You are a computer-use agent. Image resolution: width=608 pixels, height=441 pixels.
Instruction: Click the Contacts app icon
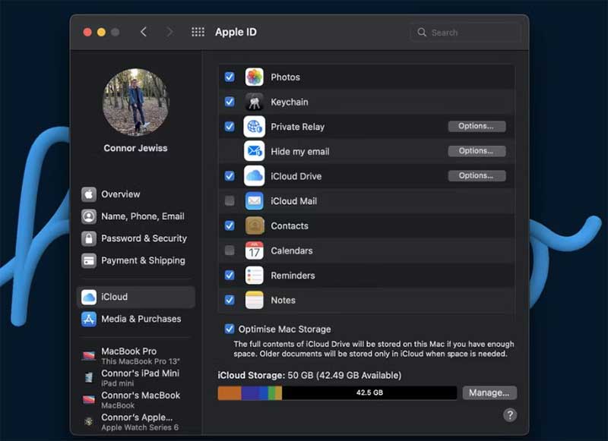pyautogui.click(x=255, y=225)
